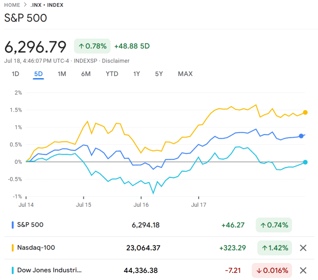
Task: Click the -7.21 change value
Action: (x=233, y=270)
